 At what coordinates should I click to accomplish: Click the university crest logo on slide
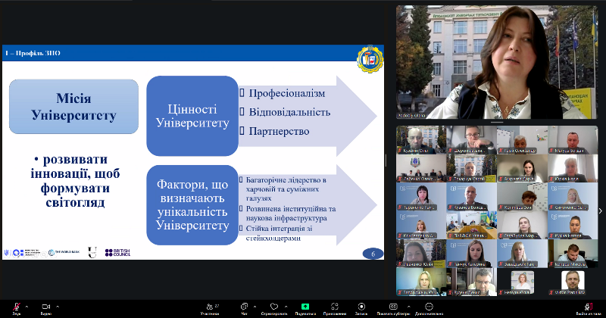[370, 59]
